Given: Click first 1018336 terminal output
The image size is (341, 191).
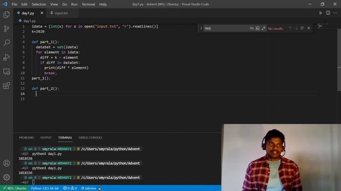Looking at the screenshot, I should coord(26,159).
